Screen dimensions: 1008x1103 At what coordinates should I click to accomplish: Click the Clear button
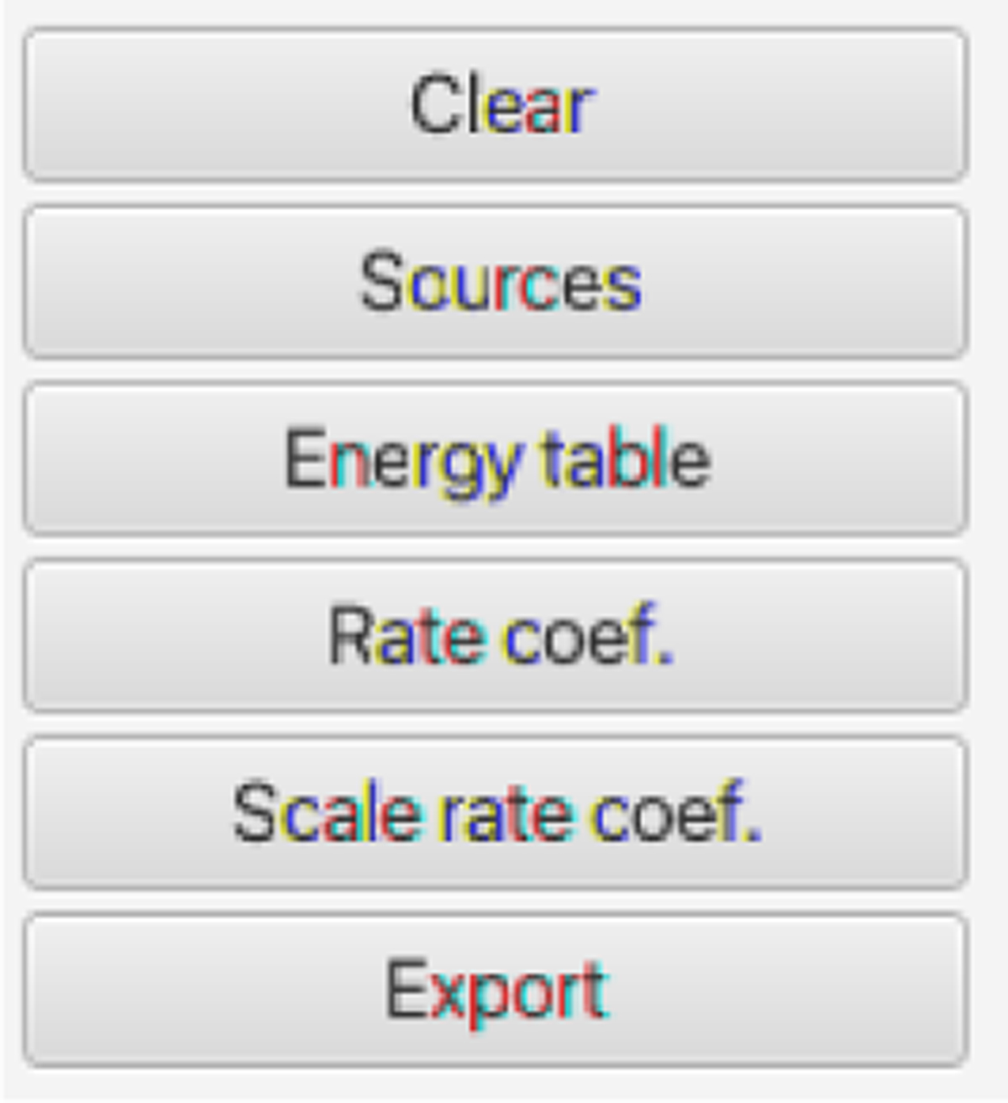point(496,105)
